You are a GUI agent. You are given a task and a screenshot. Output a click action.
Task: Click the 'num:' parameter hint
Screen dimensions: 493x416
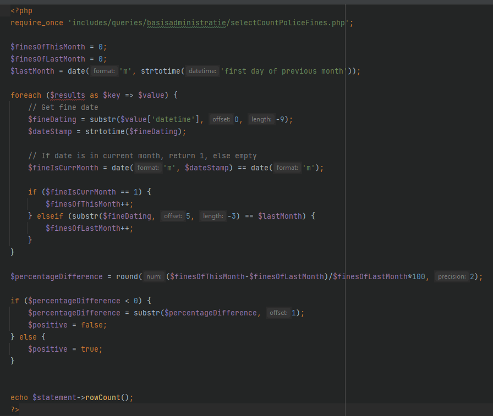pyautogui.click(x=154, y=276)
